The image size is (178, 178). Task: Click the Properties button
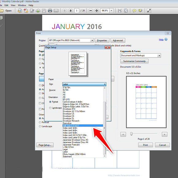[102, 40]
